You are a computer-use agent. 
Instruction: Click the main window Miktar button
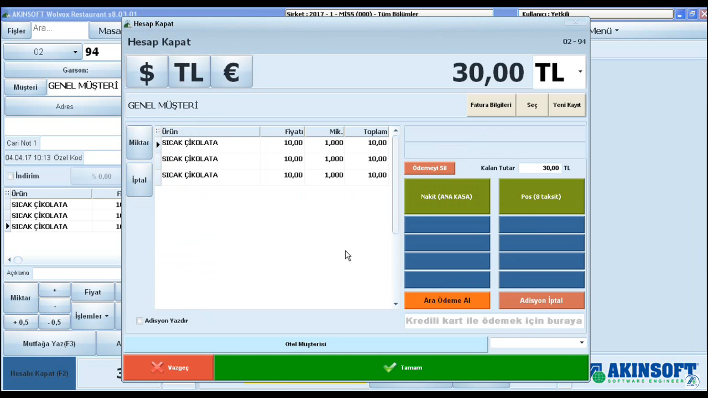tap(21, 298)
